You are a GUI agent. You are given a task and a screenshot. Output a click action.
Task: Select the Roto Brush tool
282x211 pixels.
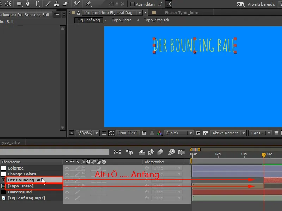tap(77, 4)
